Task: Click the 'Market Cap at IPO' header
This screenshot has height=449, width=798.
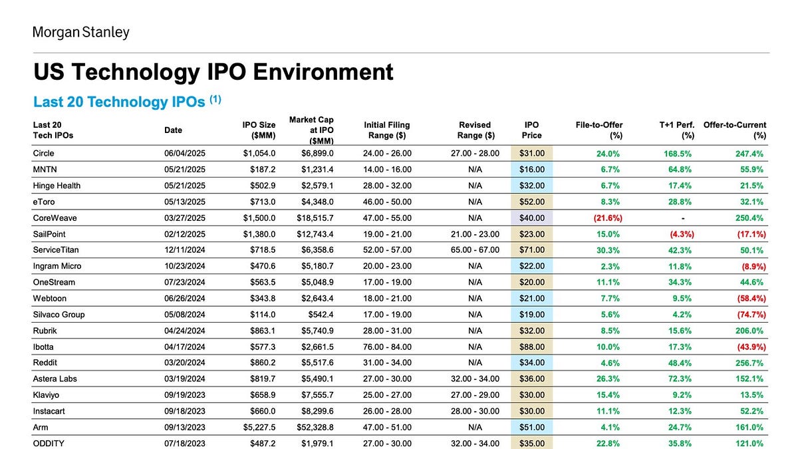Action: [311, 130]
